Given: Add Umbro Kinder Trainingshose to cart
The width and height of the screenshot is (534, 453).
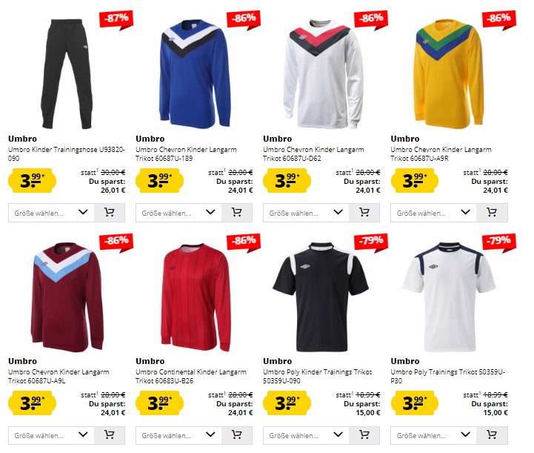Looking at the screenshot, I should point(110,213).
